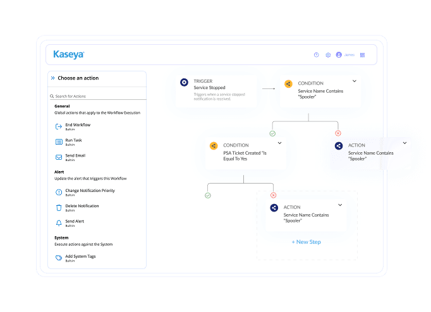The width and height of the screenshot is (431, 312).
Task: Click the Send Alert bell icon
Action: click(x=59, y=223)
